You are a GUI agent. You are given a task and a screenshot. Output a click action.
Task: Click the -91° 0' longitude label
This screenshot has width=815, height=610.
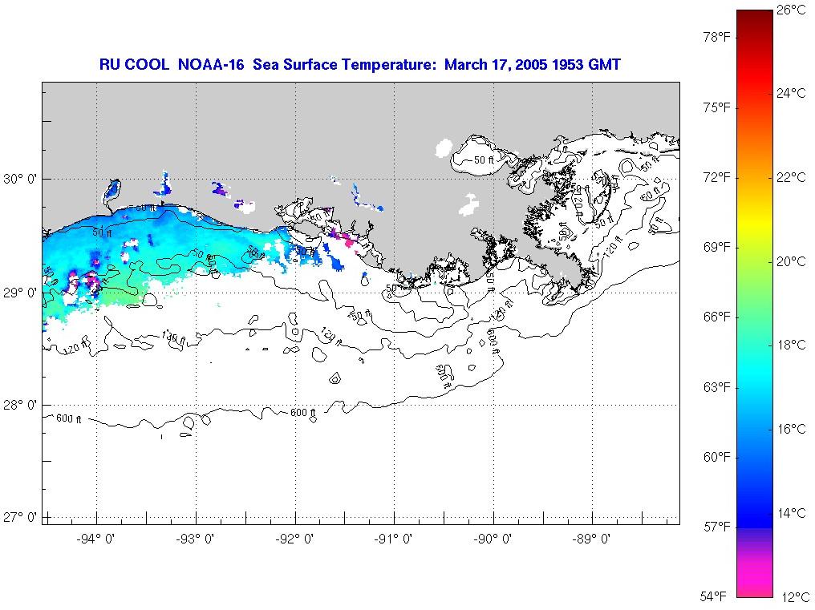tap(393, 539)
